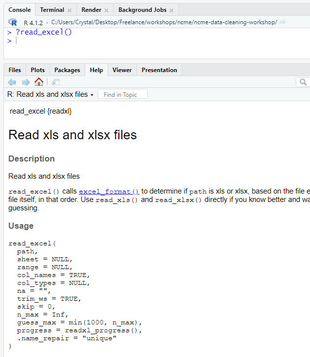The width and height of the screenshot is (310, 357).
Task: Open the Files tab
Action: [15, 70]
